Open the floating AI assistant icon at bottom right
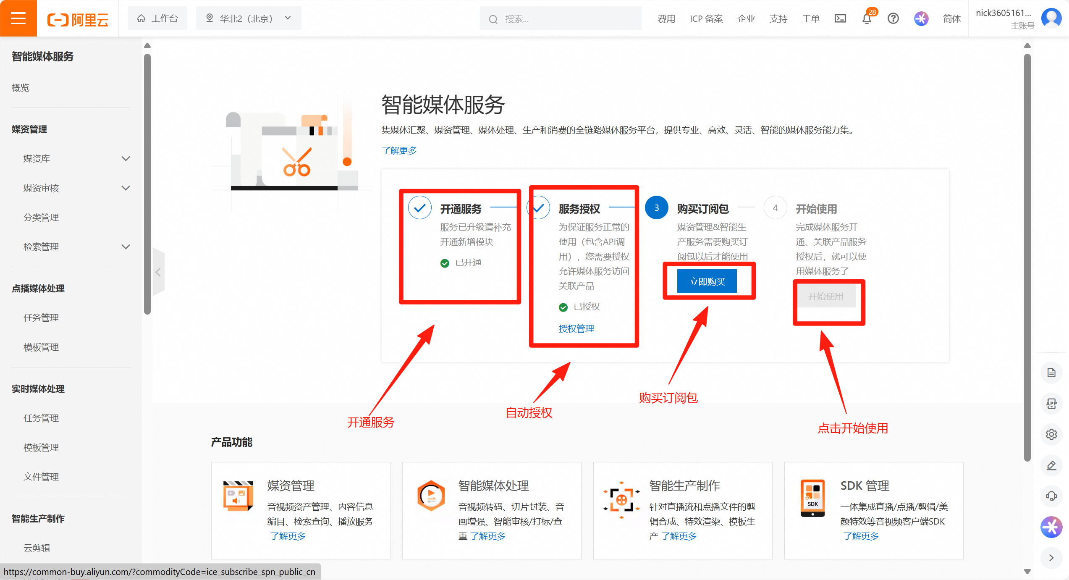 [1051, 527]
